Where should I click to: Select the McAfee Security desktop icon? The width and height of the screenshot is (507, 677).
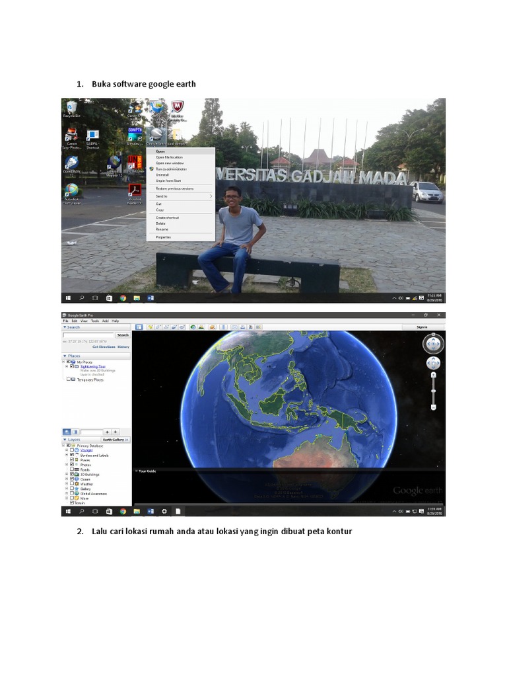(x=177, y=110)
